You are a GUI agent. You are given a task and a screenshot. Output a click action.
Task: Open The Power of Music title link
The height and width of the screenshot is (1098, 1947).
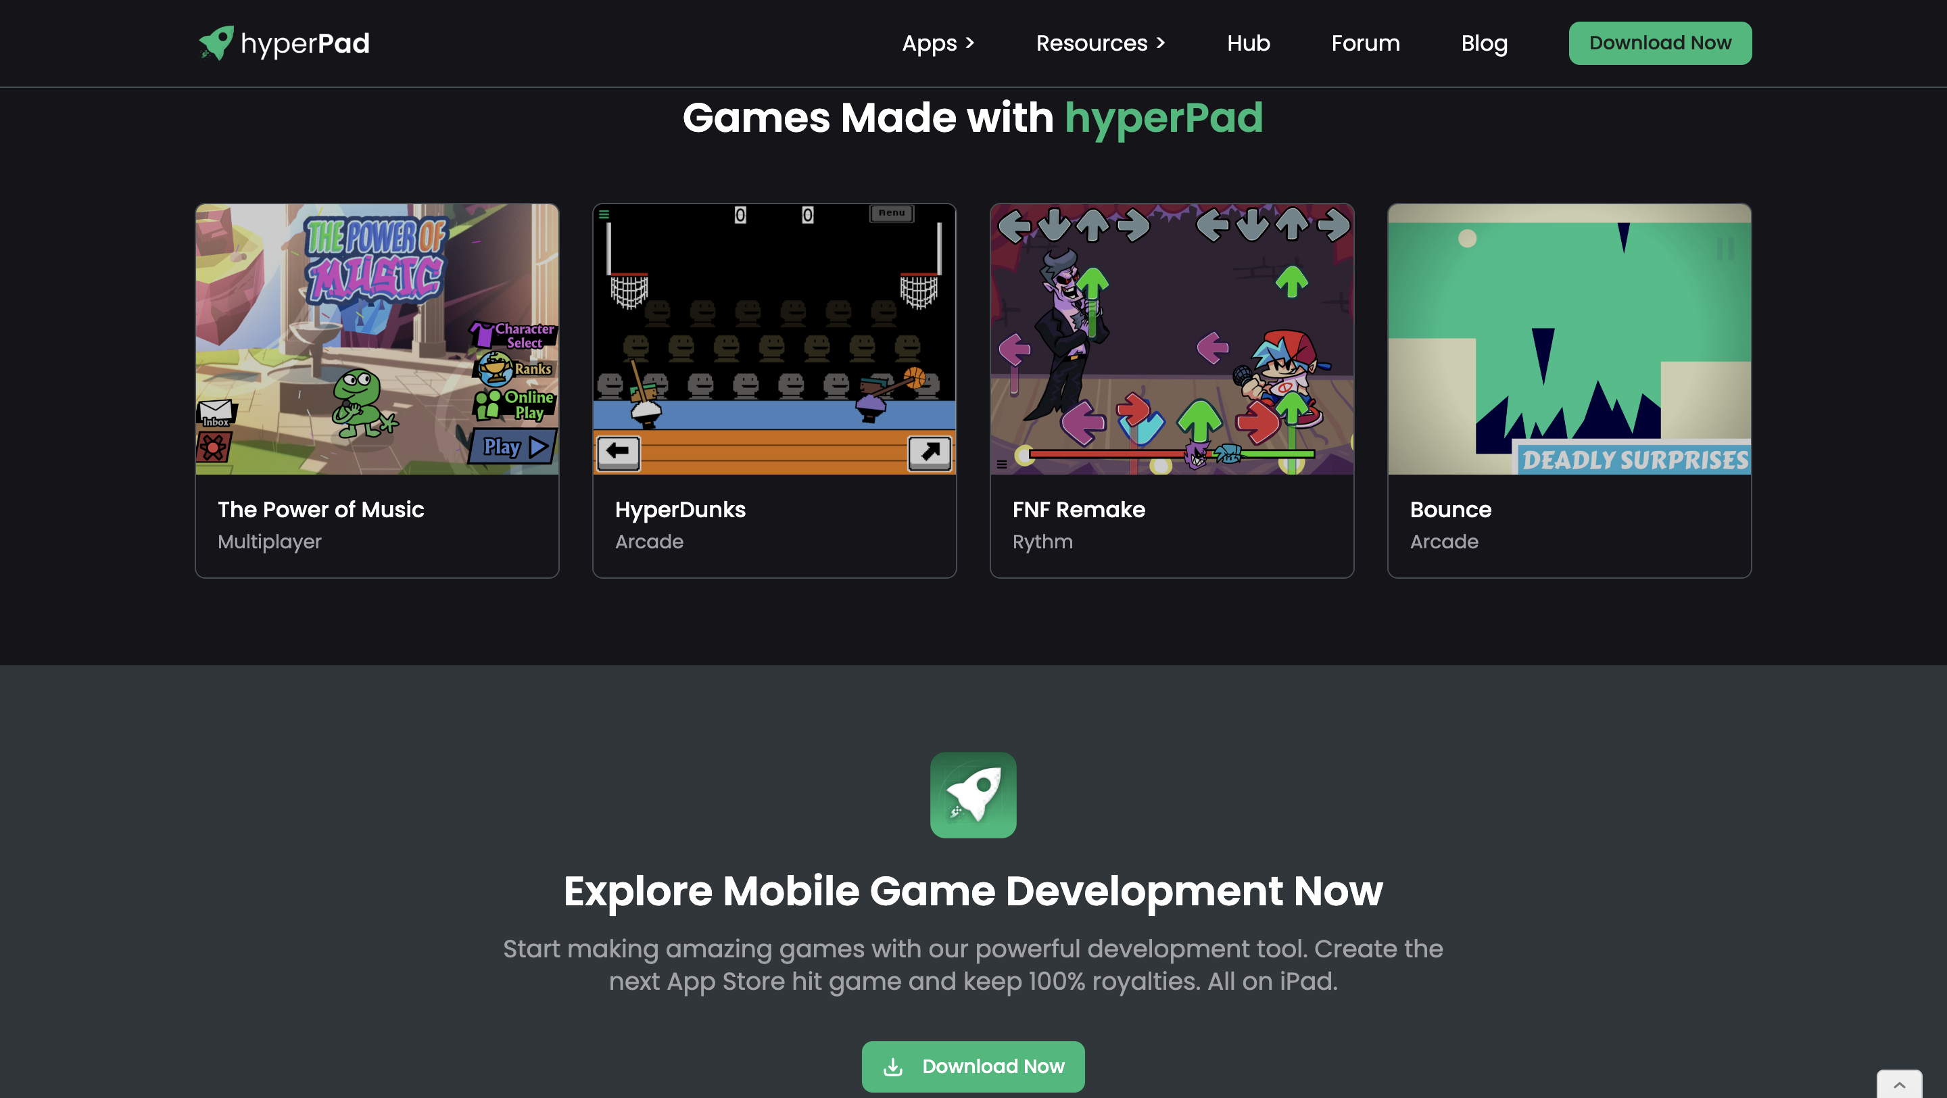coord(320,509)
